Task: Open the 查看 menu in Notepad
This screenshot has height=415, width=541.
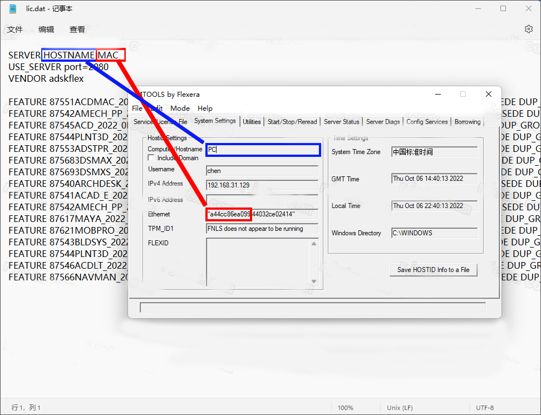Action: [x=77, y=29]
